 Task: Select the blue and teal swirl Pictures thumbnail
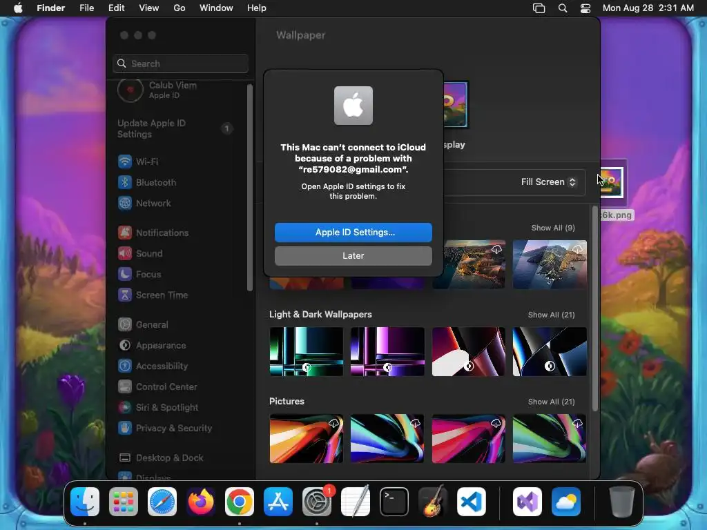coord(387,438)
